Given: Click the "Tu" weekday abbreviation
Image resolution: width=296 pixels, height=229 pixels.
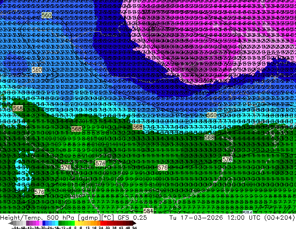Looking at the screenshot, I should [x=173, y=218].
